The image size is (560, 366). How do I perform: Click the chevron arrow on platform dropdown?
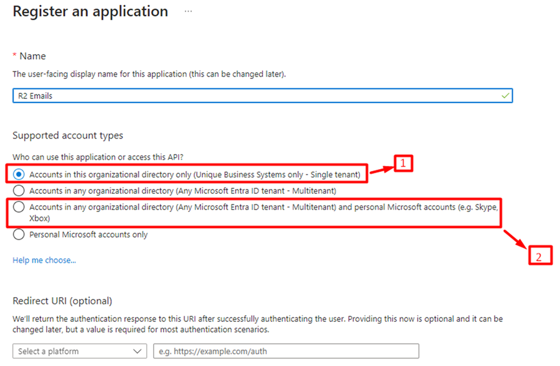pos(138,351)
